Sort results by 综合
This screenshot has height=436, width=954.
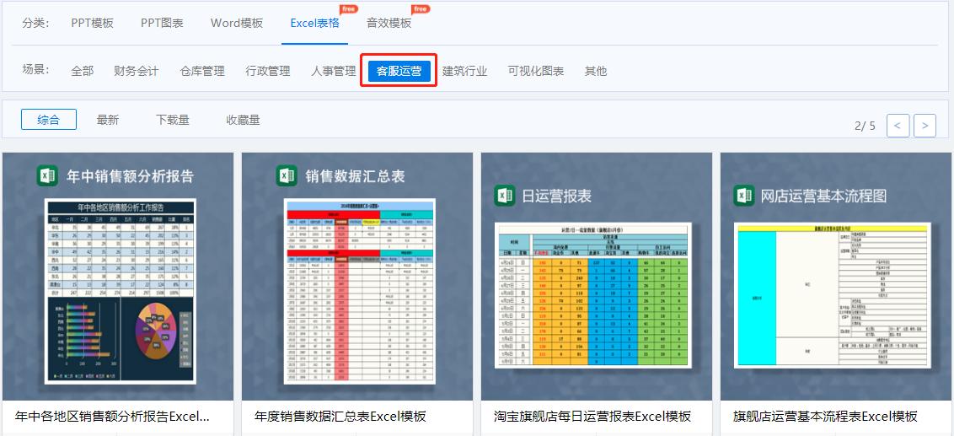pos(49,120)
